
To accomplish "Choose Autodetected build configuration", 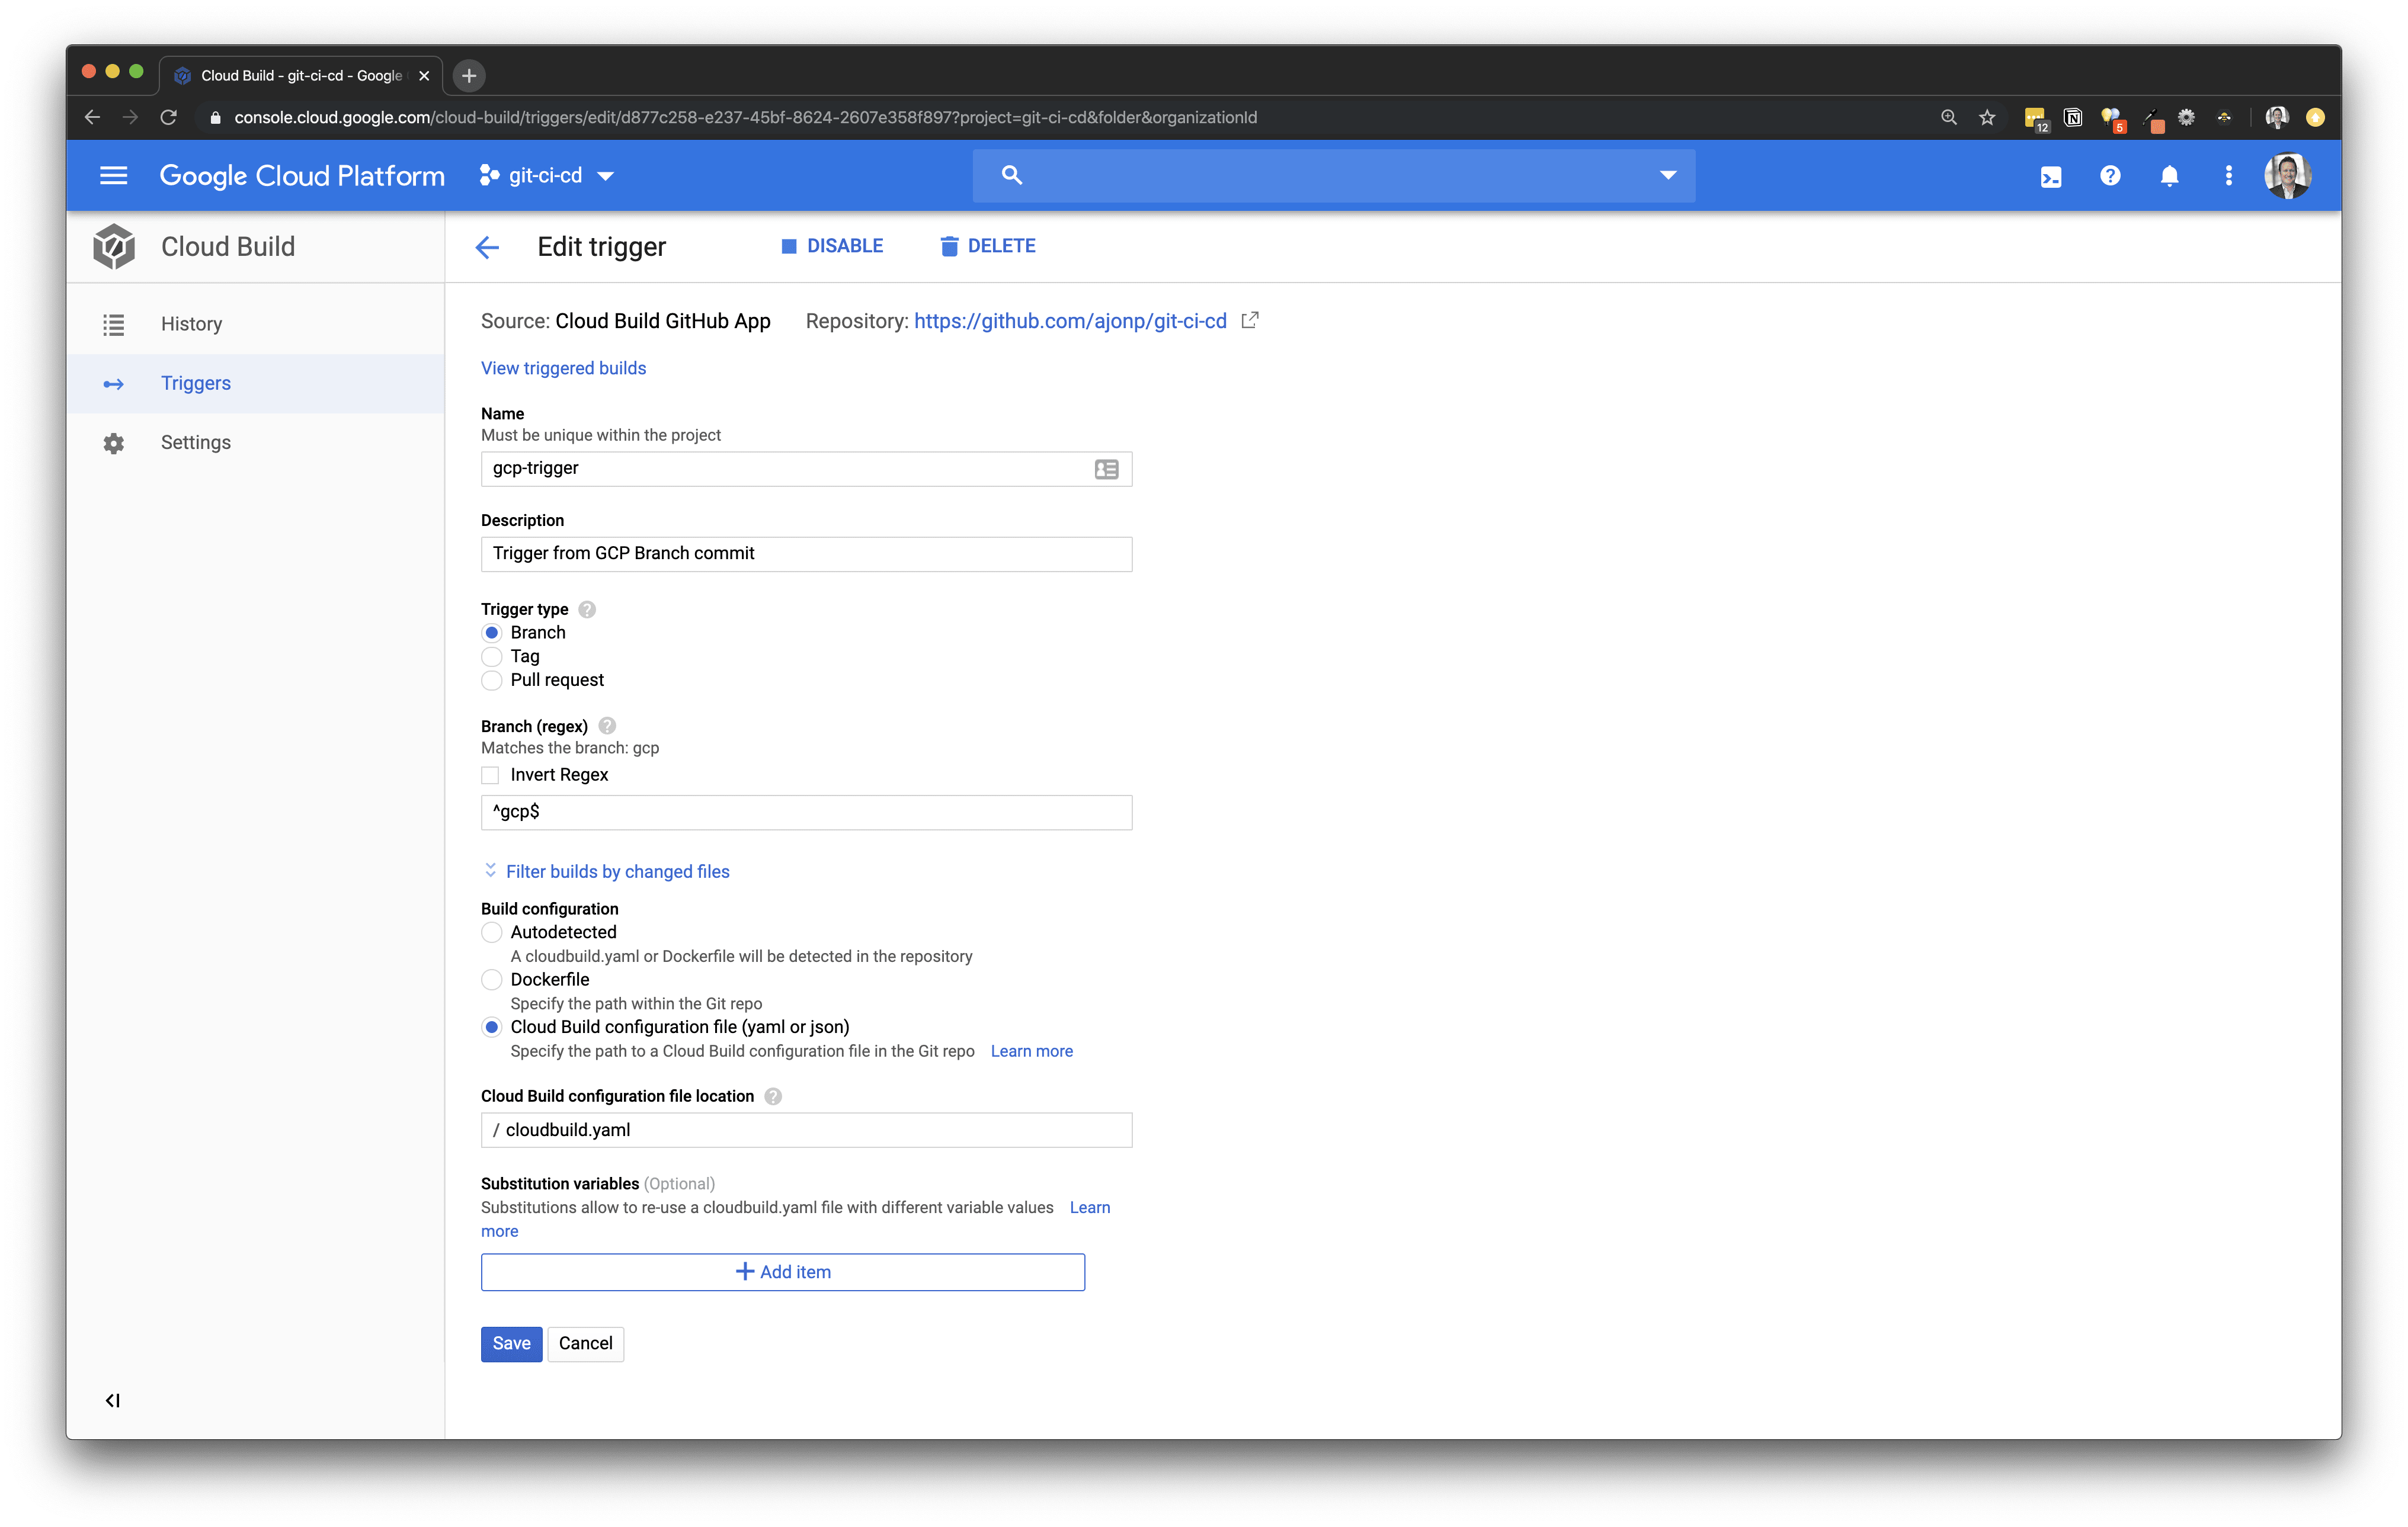I will (x=491, y=932).
